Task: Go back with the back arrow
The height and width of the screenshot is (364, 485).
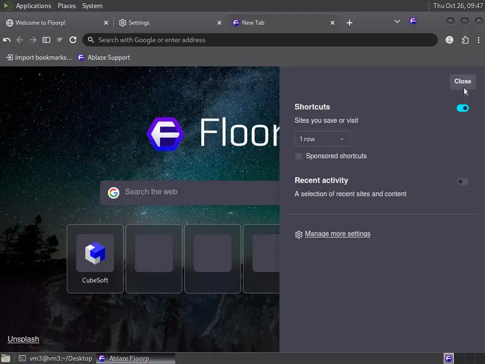Action: (x=20, y=40)
